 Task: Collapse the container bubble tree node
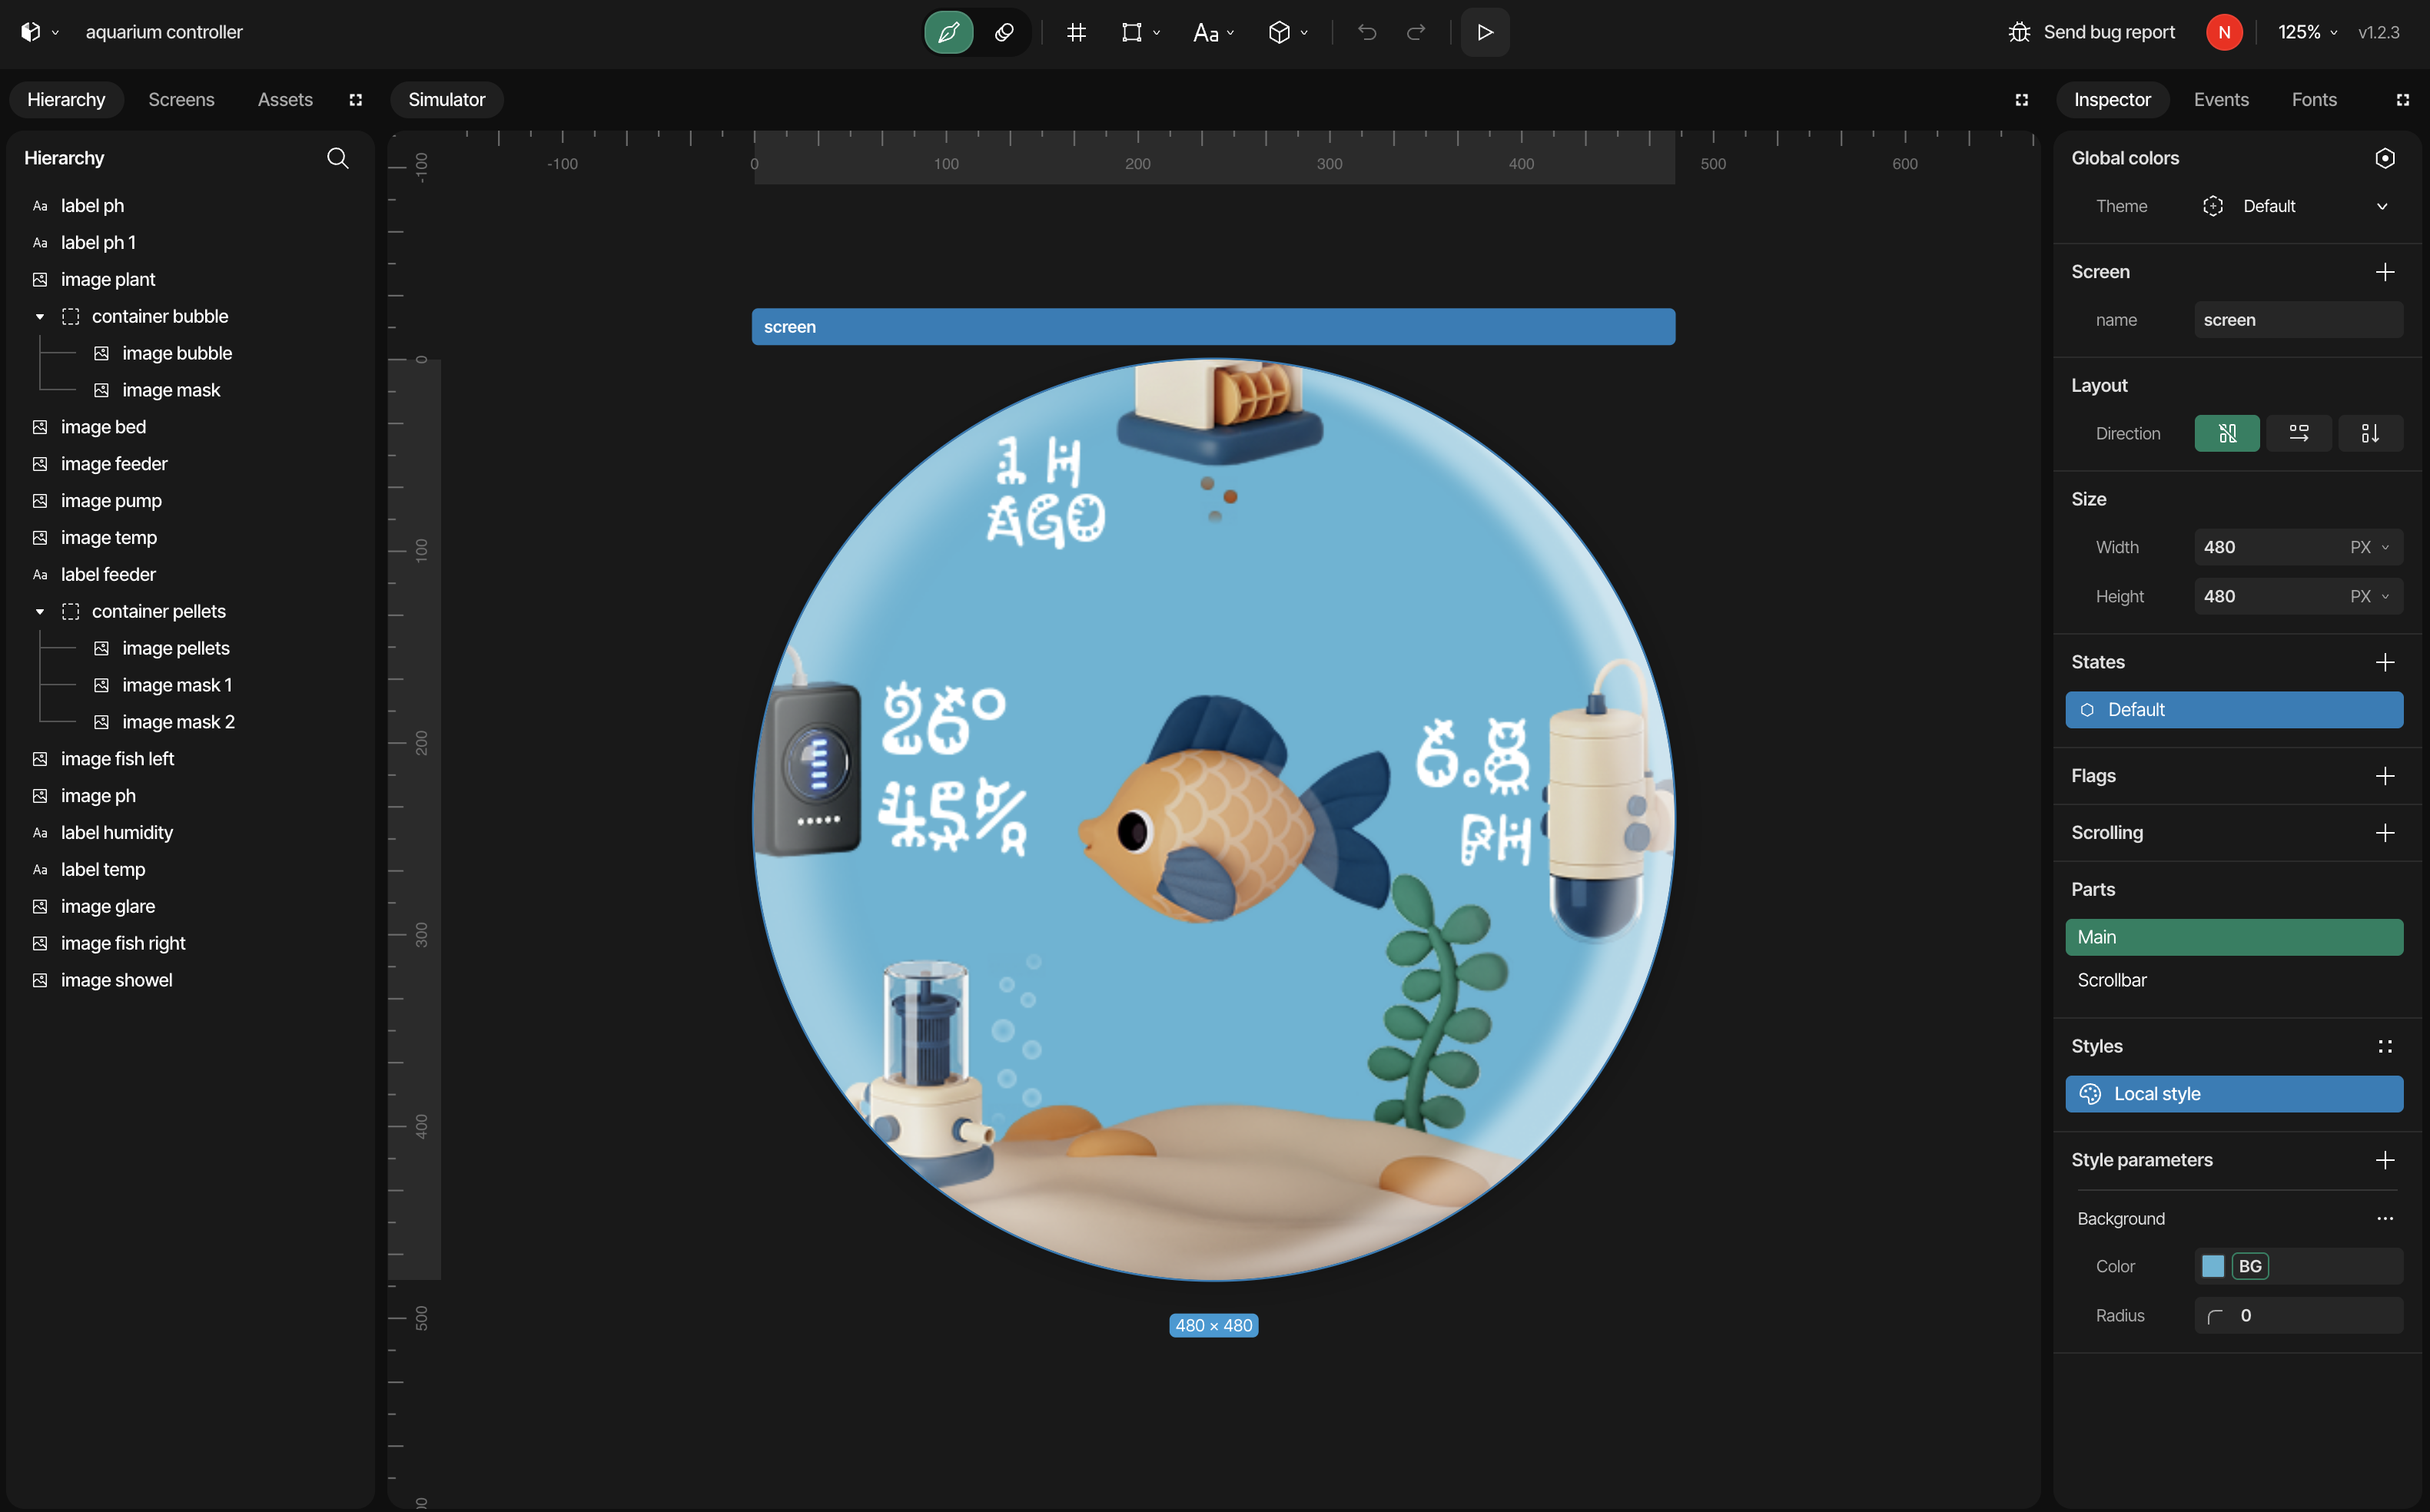(40, 317)
